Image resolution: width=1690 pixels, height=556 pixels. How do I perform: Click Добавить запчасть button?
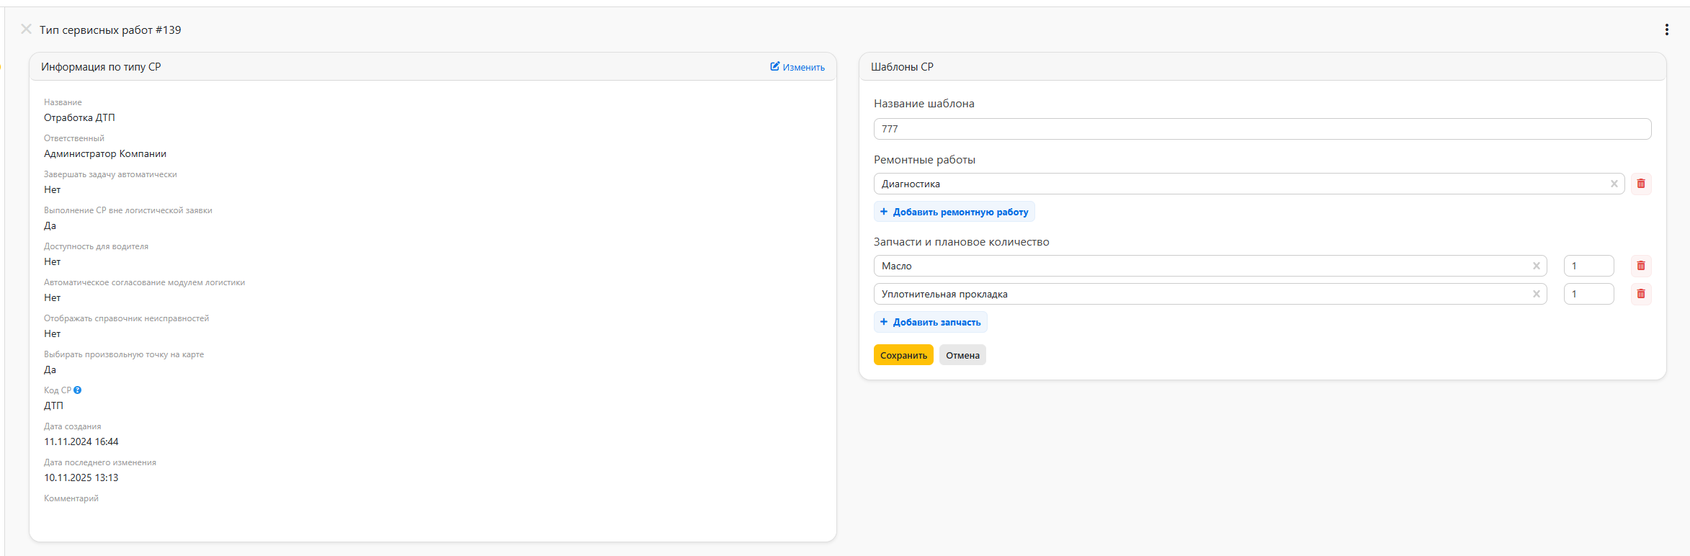coord(931,322)
